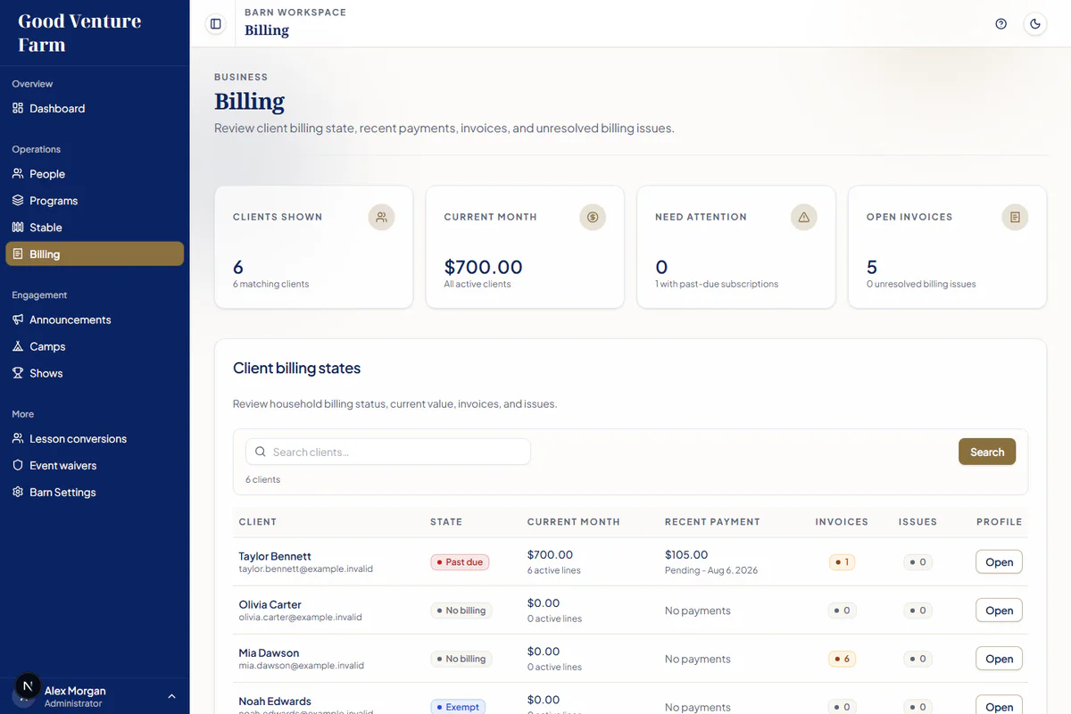Click Mia Dawson's invoices badge showing 6
Screen dimensions: 1071x714
coord(842,659)
